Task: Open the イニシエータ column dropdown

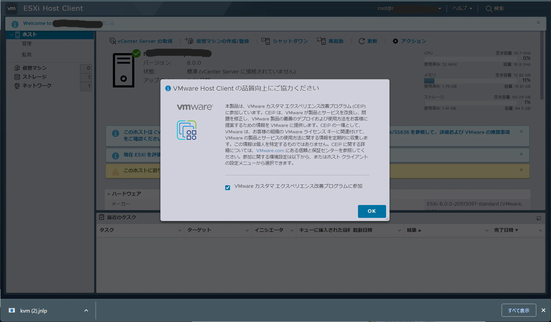Action: coord(292,230)
